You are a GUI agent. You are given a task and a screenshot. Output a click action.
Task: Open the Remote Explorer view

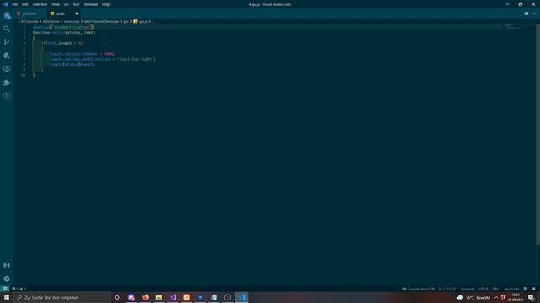click(x=7, y=69)
